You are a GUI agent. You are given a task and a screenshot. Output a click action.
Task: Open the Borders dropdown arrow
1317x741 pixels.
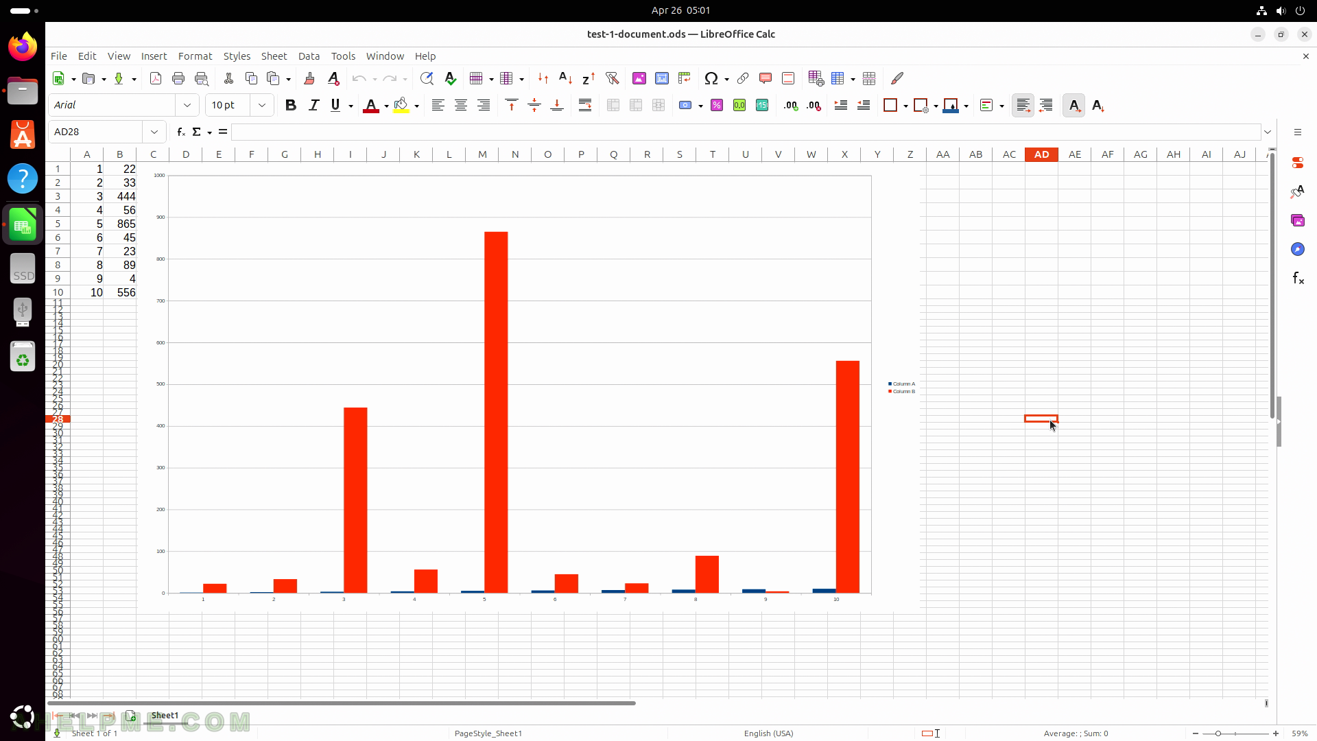905,106
